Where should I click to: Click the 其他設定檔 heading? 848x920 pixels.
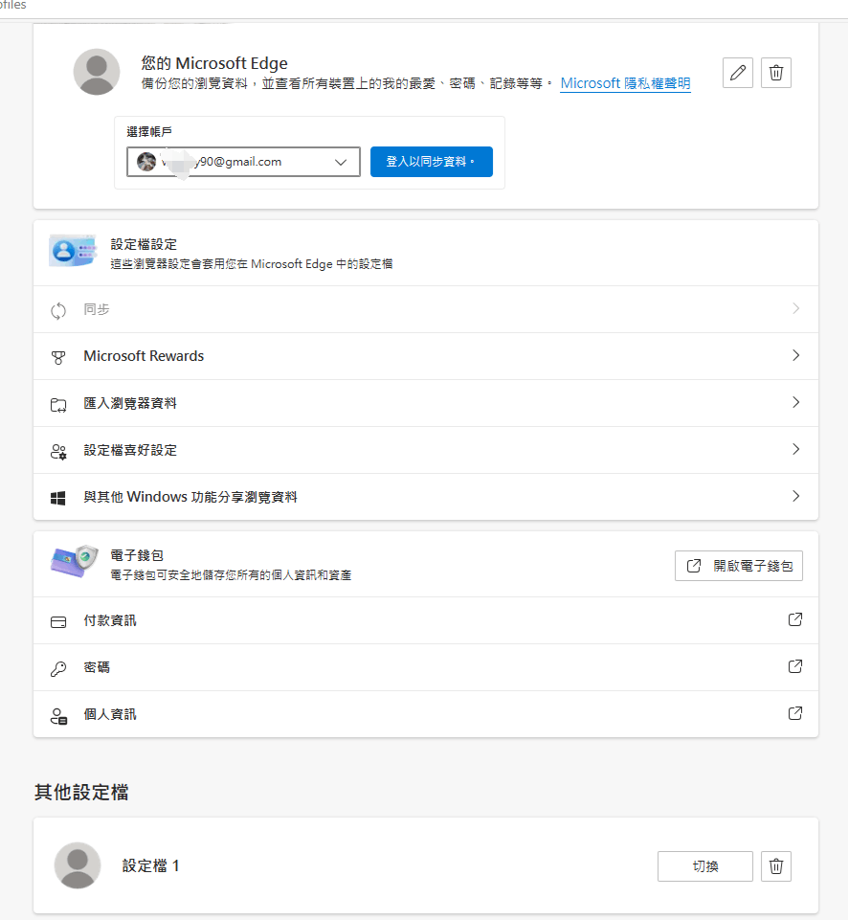(x=81, y=792)
